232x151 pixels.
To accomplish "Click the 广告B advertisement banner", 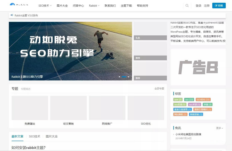I will pos(198,67).
